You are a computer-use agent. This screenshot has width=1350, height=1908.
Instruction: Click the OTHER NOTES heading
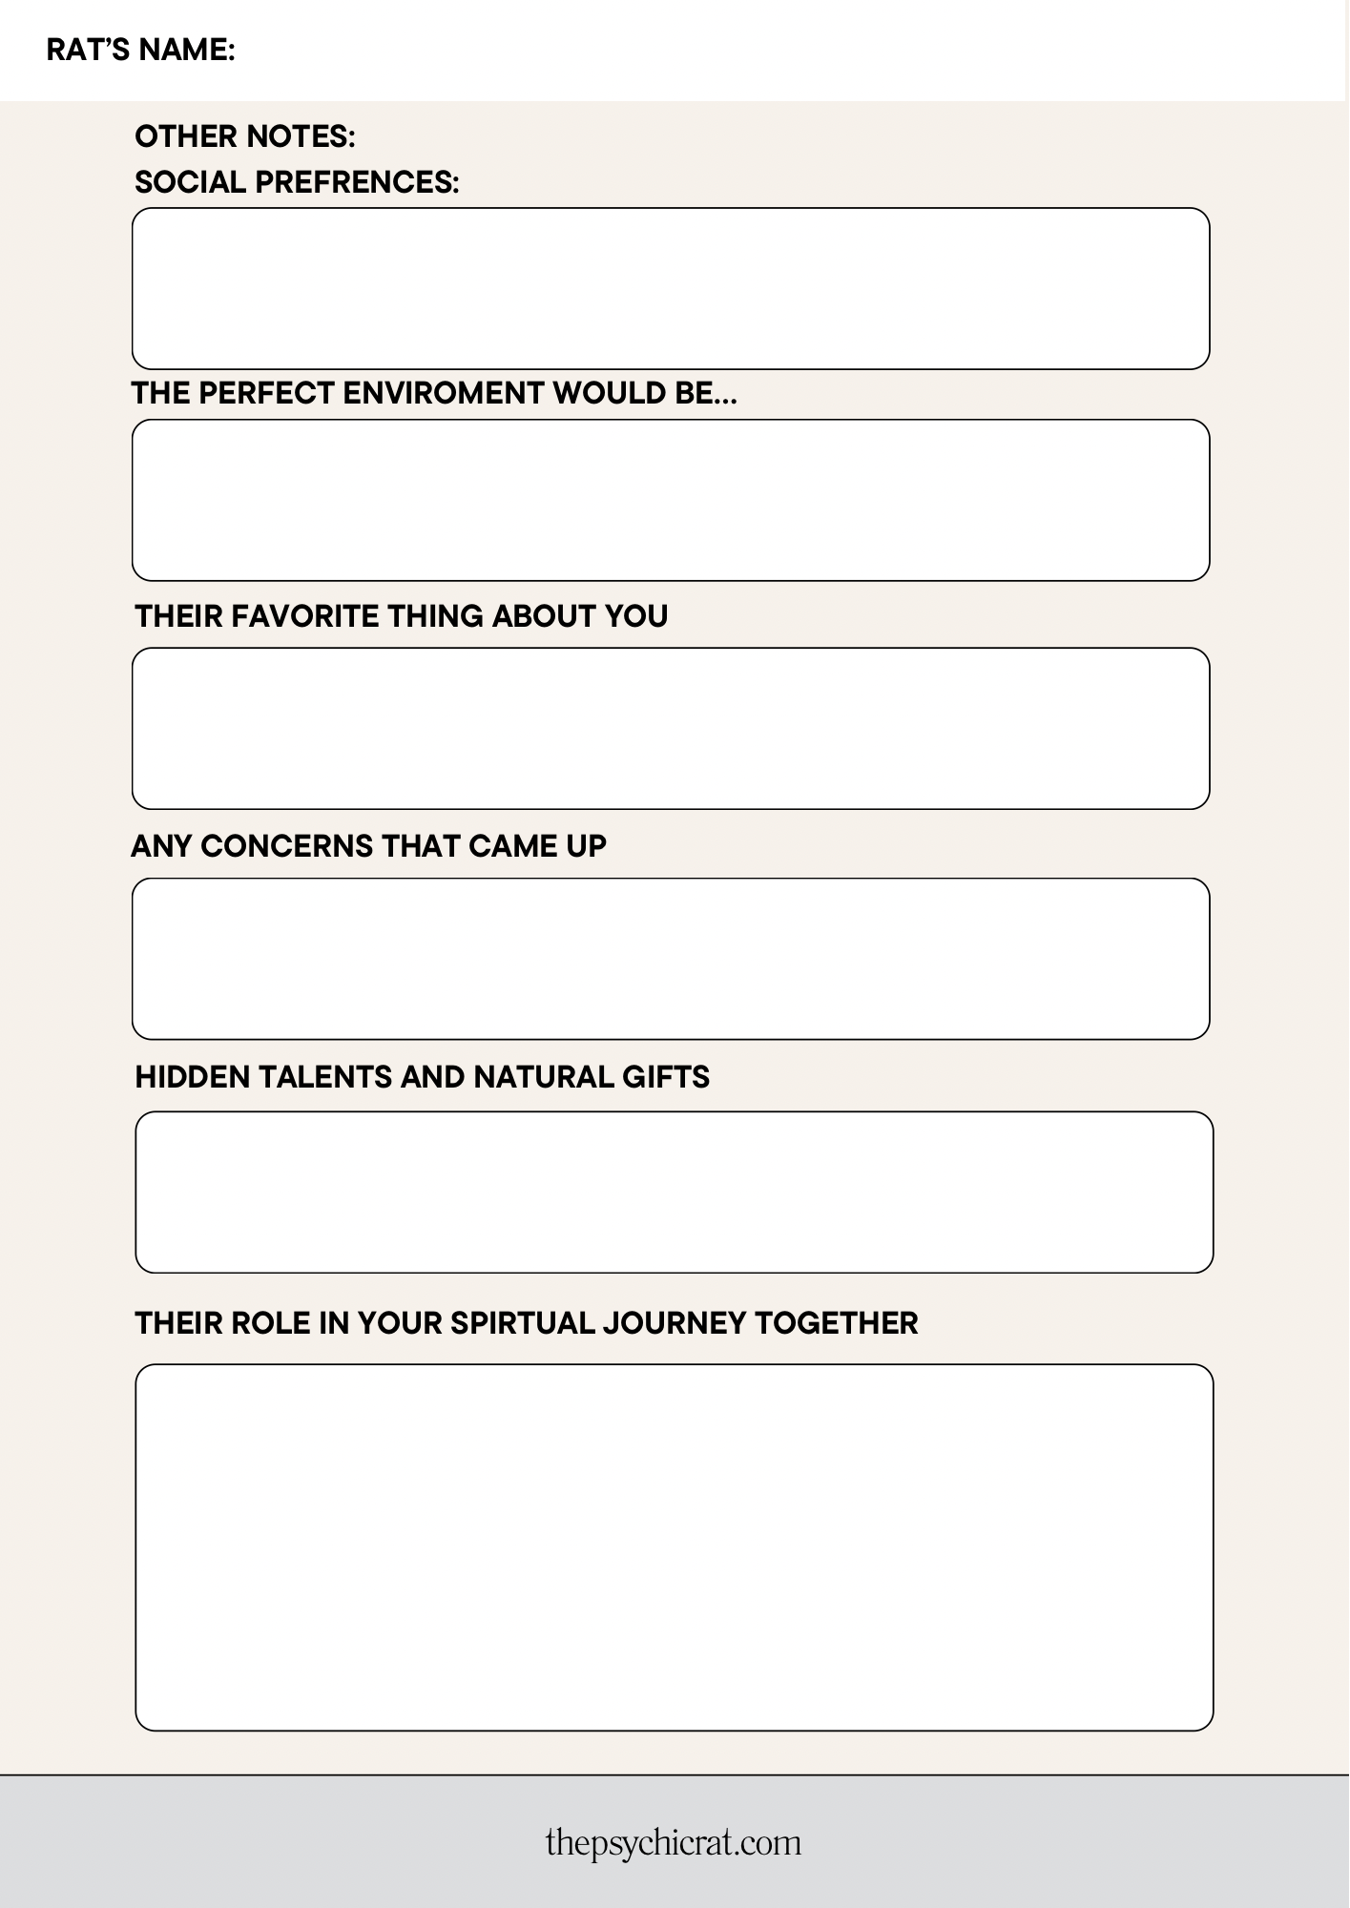(x=244, y=136)
